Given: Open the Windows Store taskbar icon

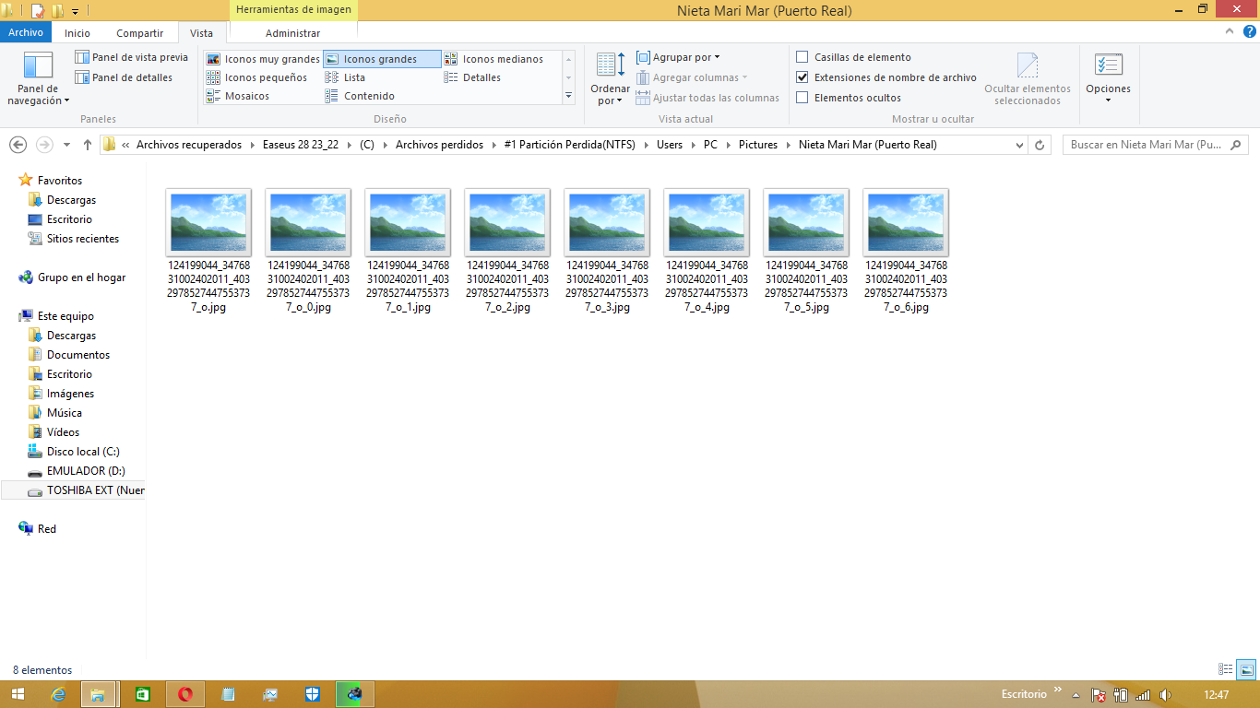Looking at the screenshot, I should click(143, 694).
